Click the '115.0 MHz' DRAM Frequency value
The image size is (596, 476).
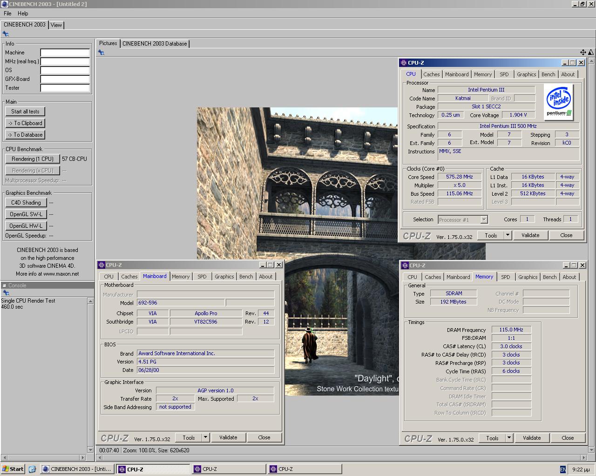point(511,330)
